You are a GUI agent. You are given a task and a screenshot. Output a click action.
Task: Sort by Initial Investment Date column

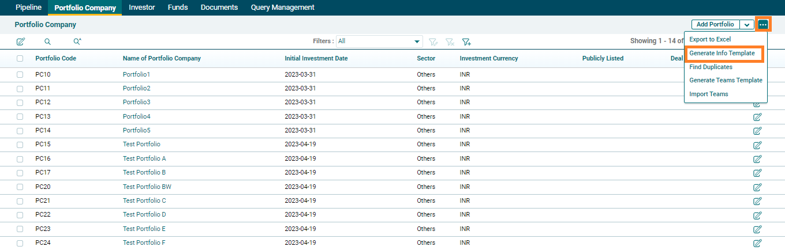point(316,58)
